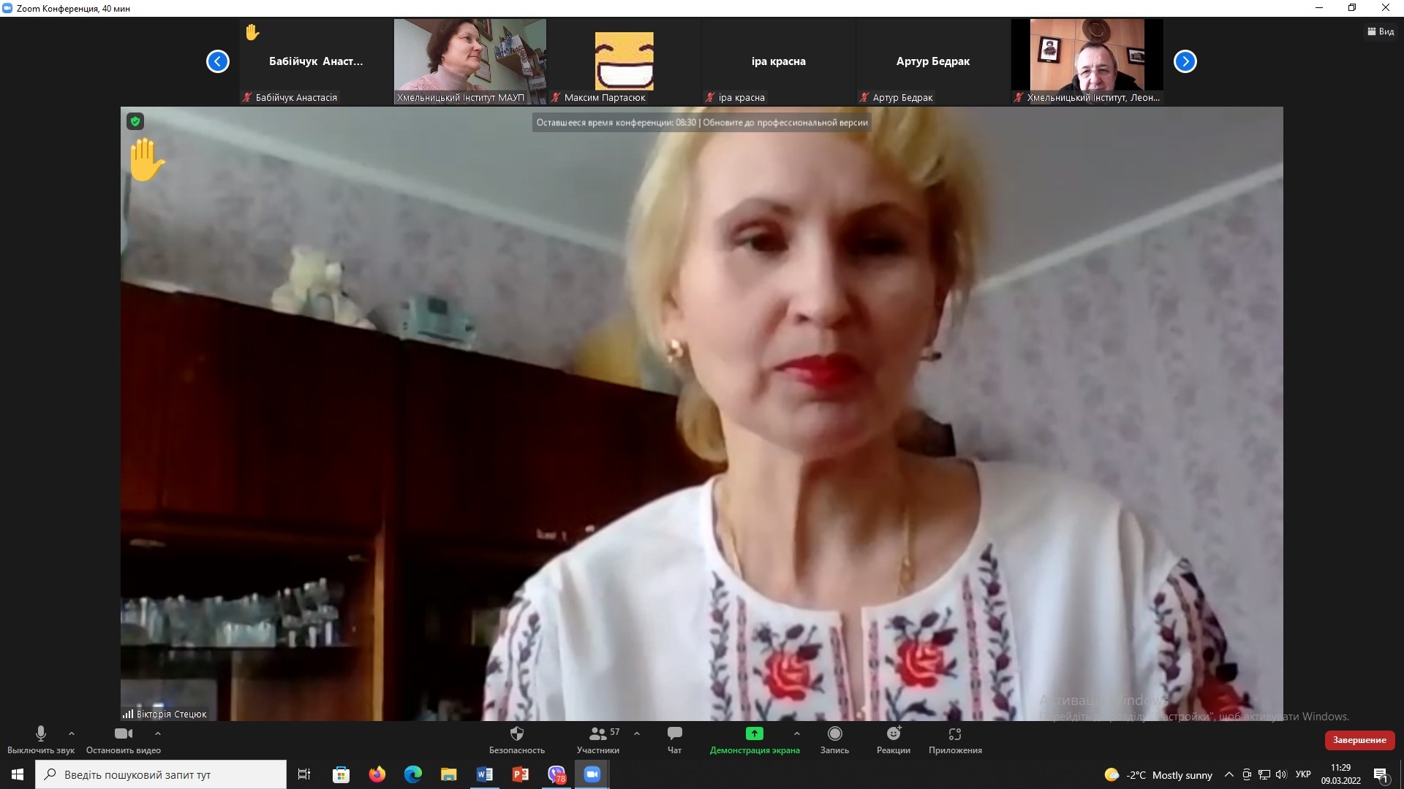1404x789 pixels.
Task: Expand video options arrow next to camera
Action: (158, 733)
